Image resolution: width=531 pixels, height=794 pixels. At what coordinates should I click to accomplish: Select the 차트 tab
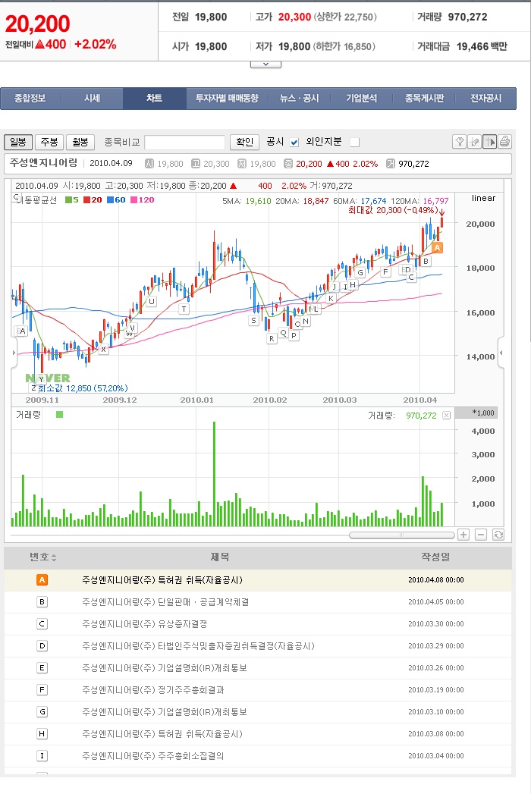pos(155,99)
